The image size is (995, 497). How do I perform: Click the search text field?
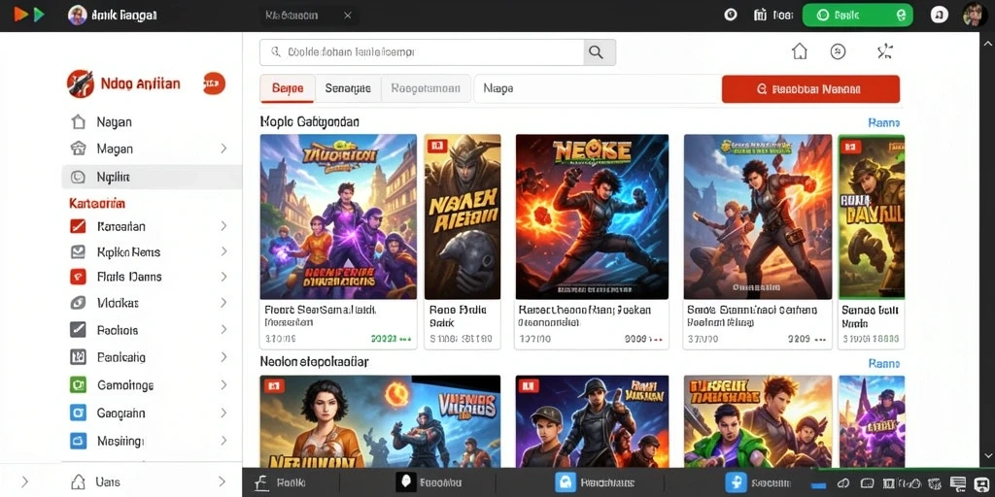(x=422, y=52)
